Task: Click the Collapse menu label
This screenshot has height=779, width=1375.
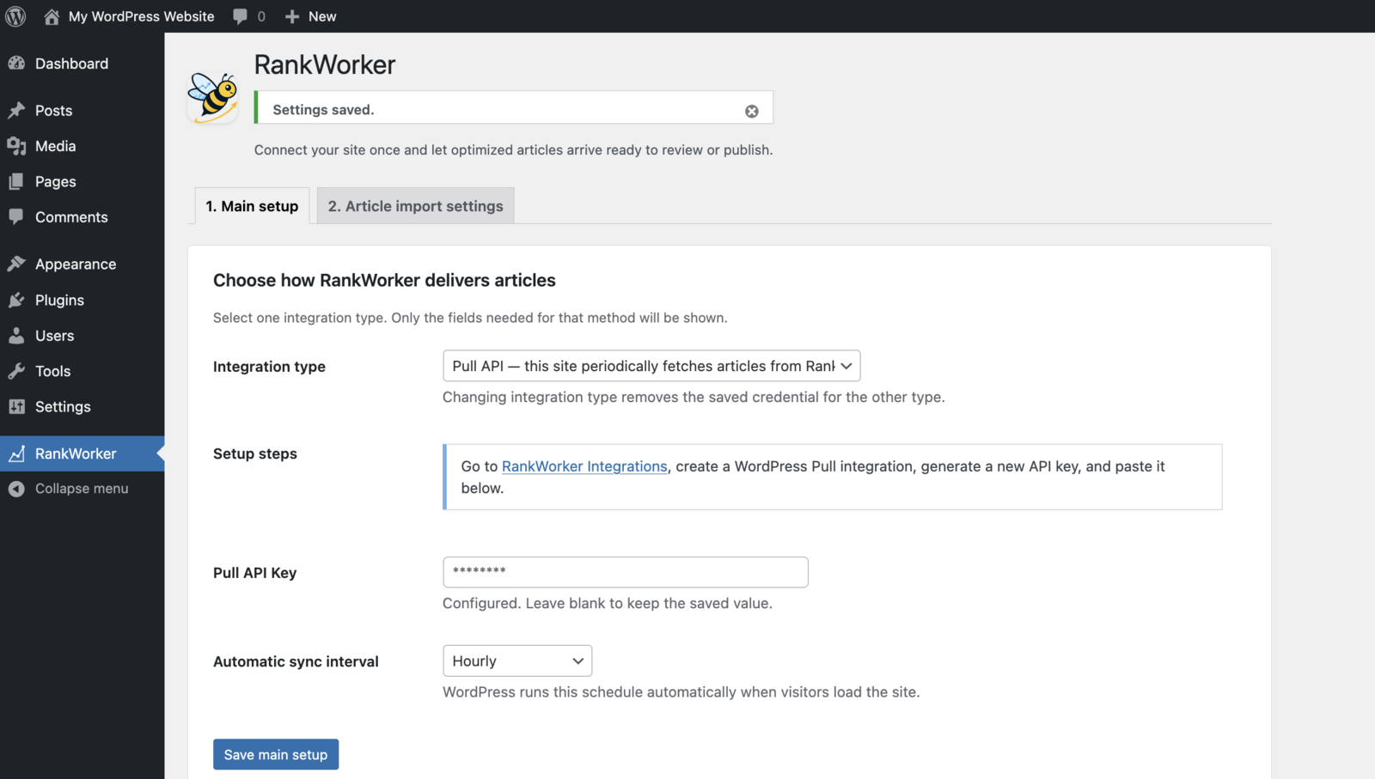Action: (x=82, y=489)
